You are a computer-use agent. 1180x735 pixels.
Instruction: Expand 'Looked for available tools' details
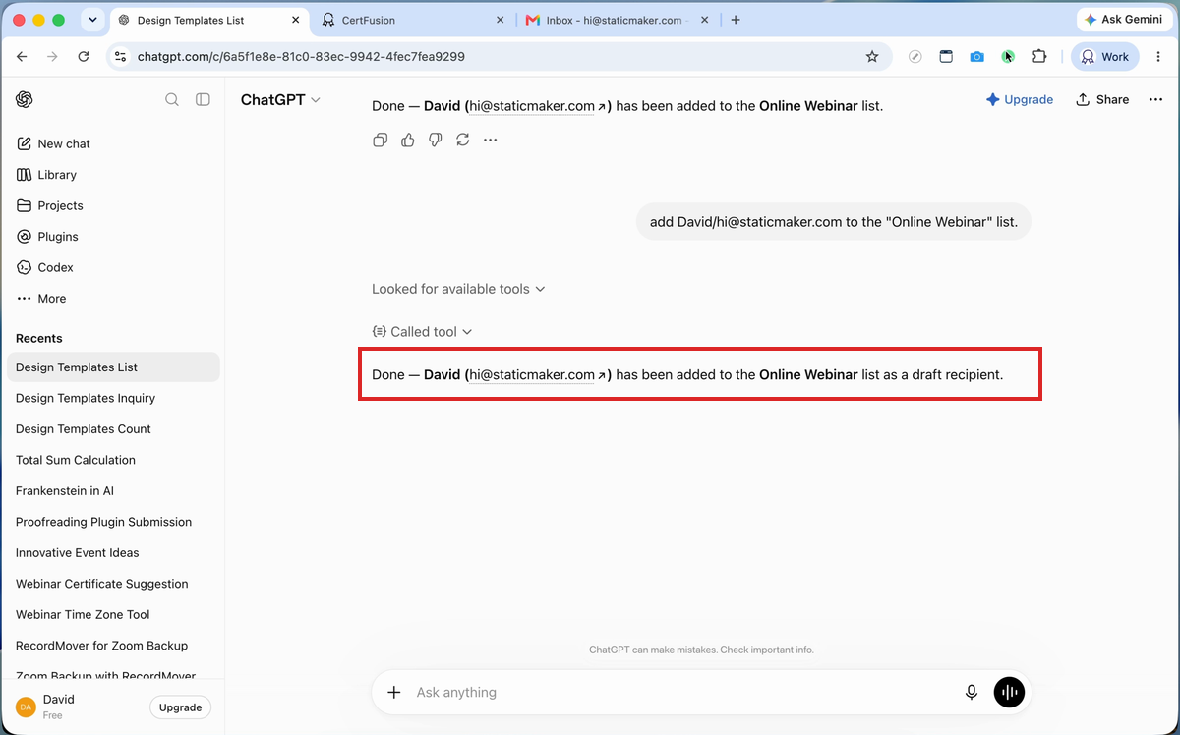(x=458, y=289)
